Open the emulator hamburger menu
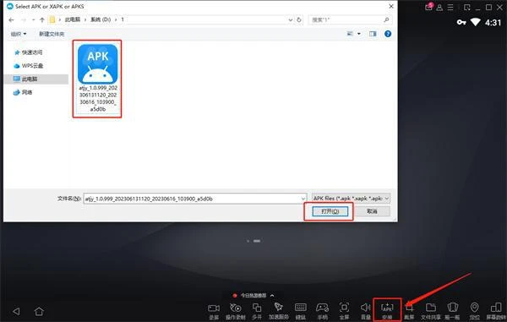This screenshot has width=507, height=322. 450,8
